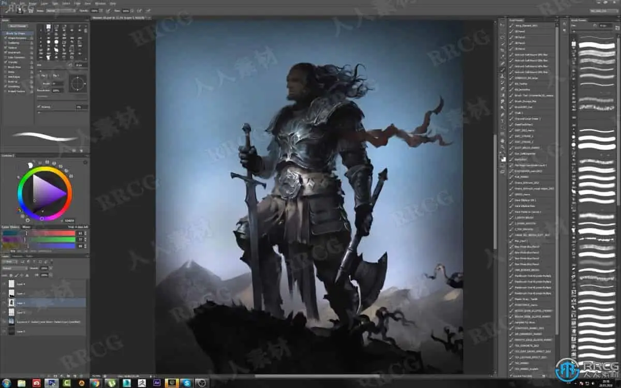Select the Dodge tool
The image size is (621, 388).
pyautogui.click(x=502, y=108)
